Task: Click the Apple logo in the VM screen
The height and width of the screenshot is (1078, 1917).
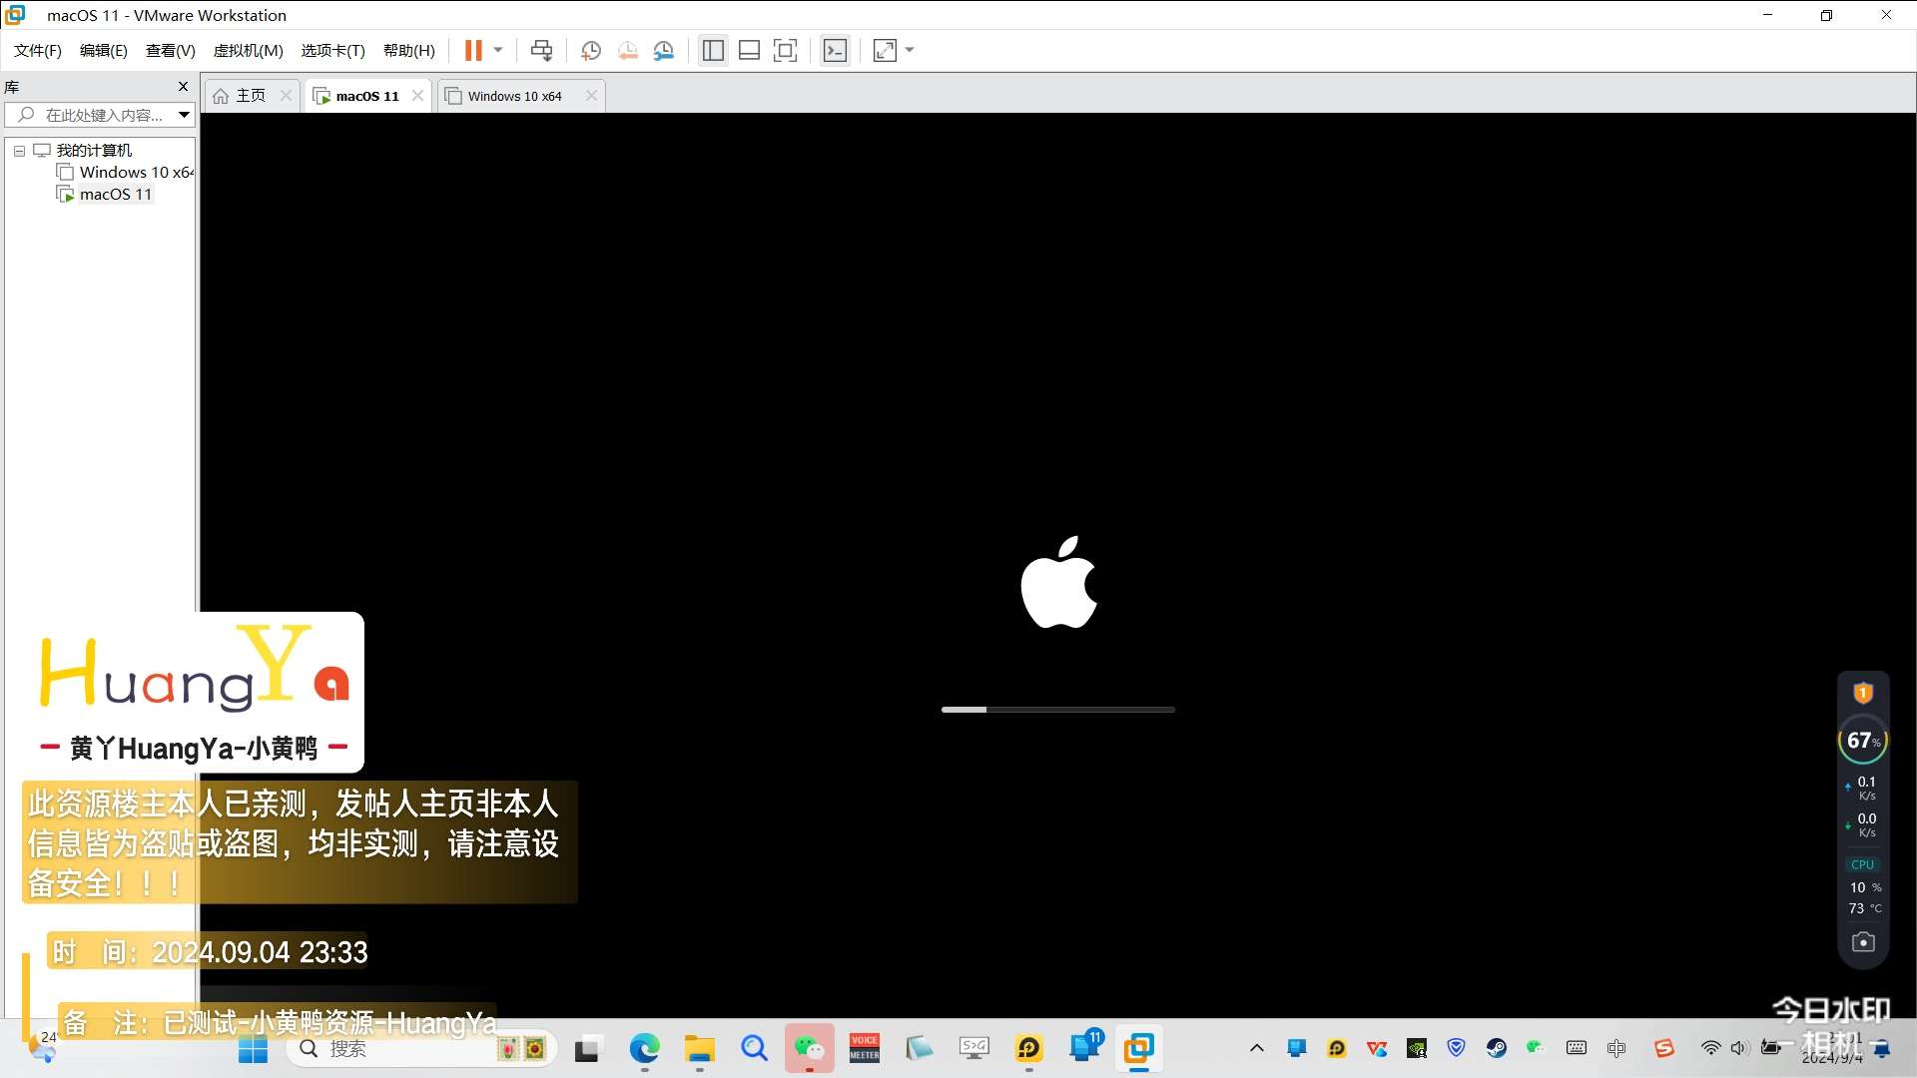Action: click(1058, 583)
